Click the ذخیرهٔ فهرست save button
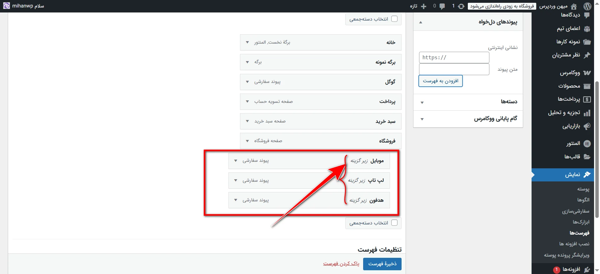600x274 pixels. coord(382,264)
